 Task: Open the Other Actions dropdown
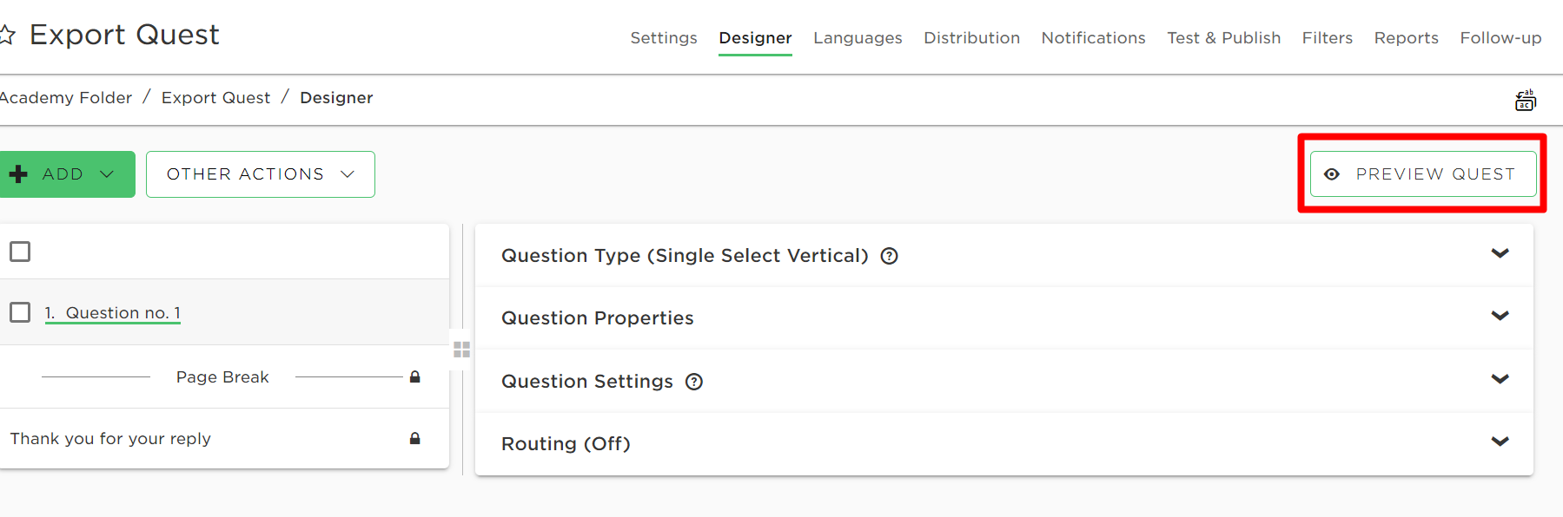pyautogui.click(x=261, y=174)
